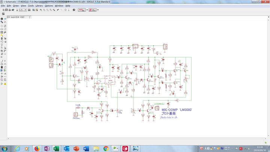Click the Info tool icon
The width and height of the screenshot is (270, 152).
[2, 19]
